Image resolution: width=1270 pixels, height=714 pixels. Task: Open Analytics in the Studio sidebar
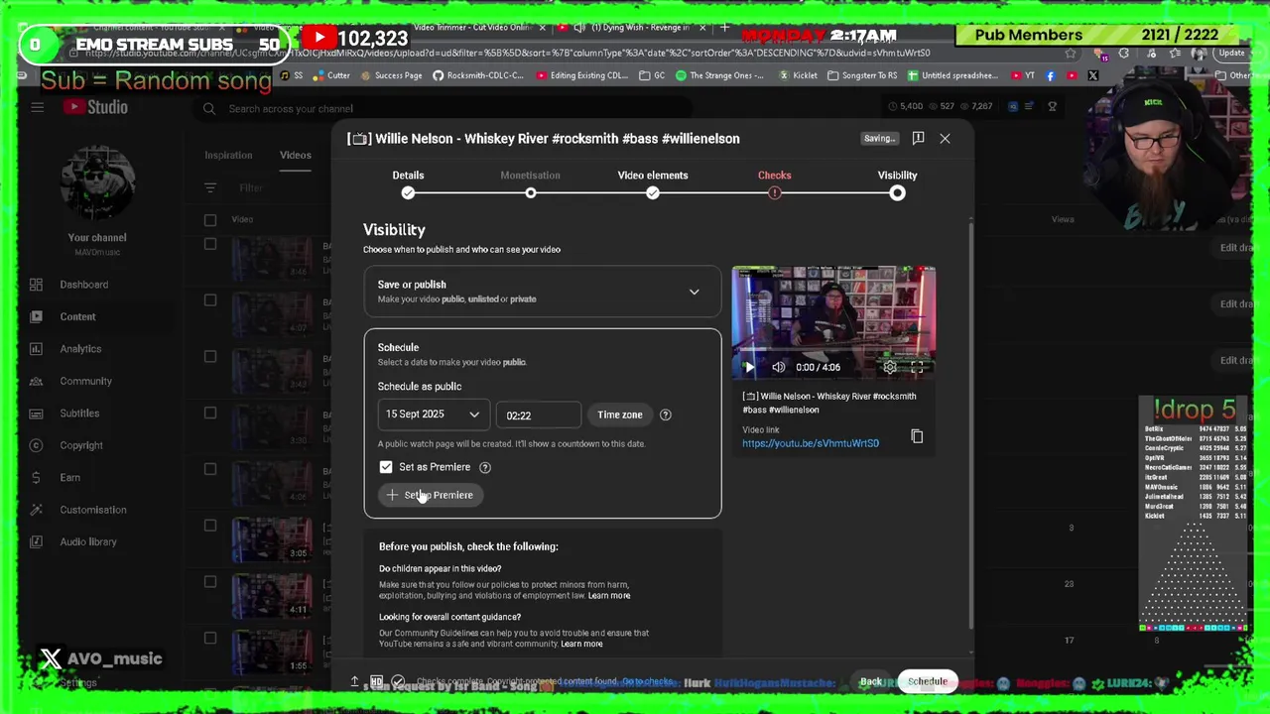80,349
